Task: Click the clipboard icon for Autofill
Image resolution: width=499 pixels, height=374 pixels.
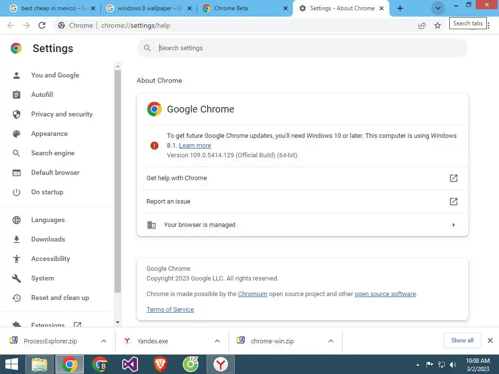Action: (17, 95)
